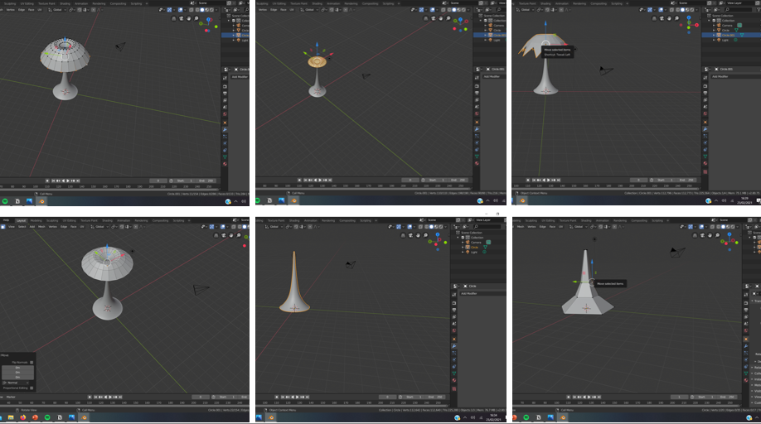Click Blender taskbar icon in Flip Normals screenshot
The width and height of the screenshot is (761, 424).
[x=84, y=417]
